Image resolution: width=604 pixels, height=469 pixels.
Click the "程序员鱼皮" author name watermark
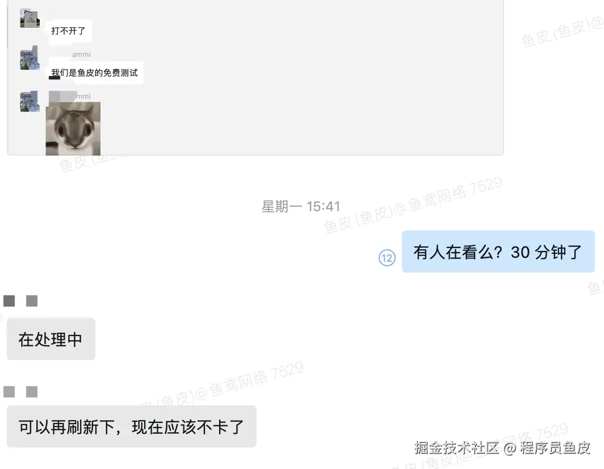click(555, 447)
